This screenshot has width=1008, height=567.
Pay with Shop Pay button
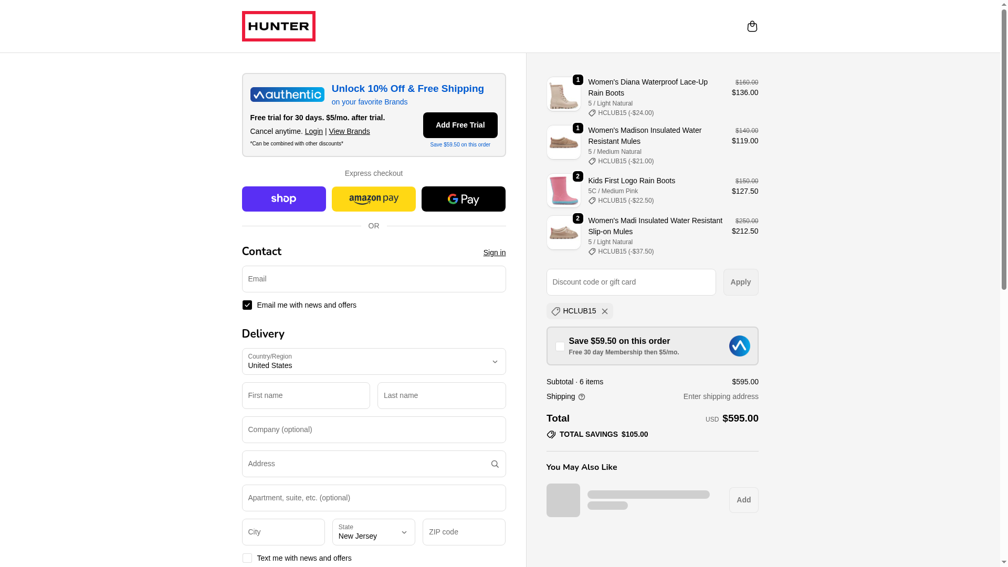(283, 199)
